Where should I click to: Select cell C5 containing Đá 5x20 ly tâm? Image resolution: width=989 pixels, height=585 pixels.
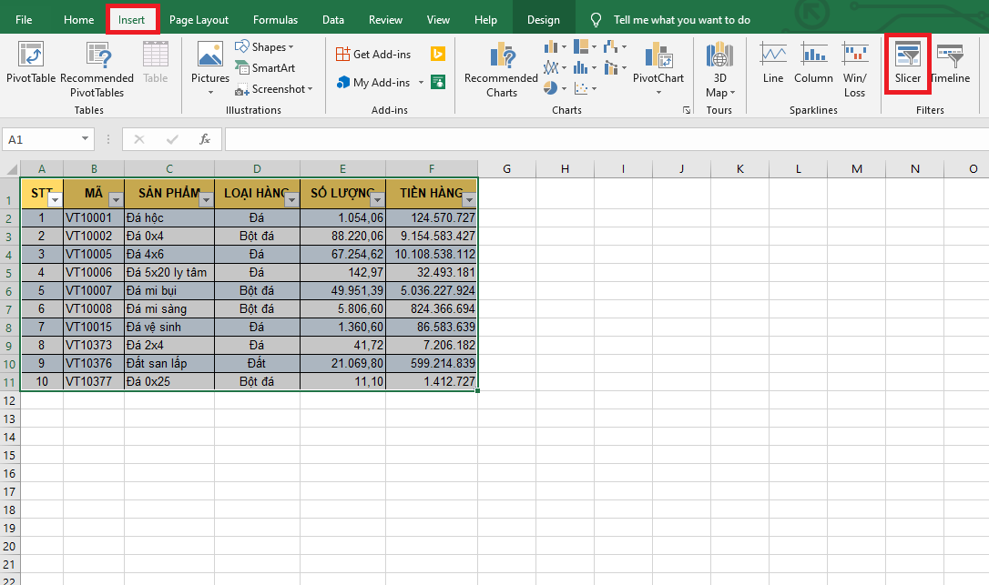(x=169, y=272)
